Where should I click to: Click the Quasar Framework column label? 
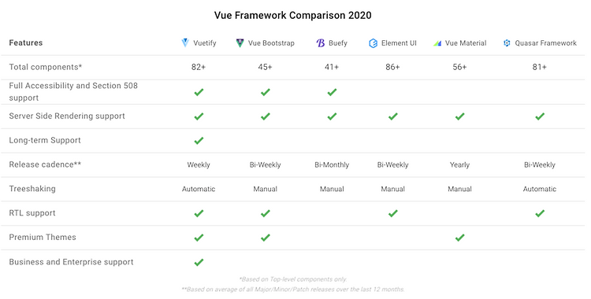click(546, 43)
